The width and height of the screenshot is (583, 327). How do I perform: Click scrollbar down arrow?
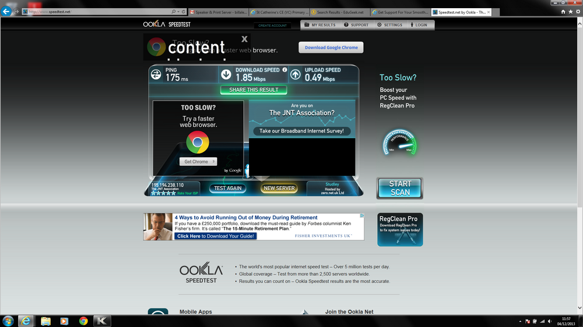click(580, 308)
